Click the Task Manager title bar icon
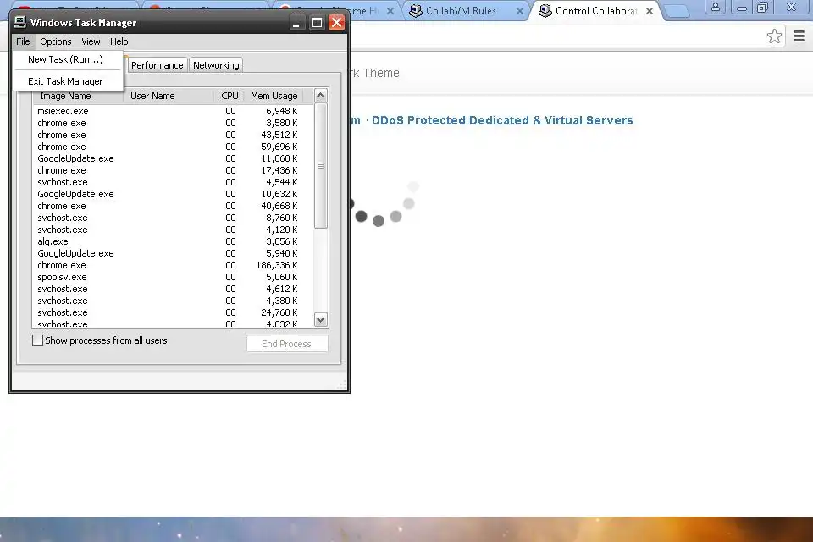Screen dimensions: 813x542 pyautogui.click(x=19, y=22)
